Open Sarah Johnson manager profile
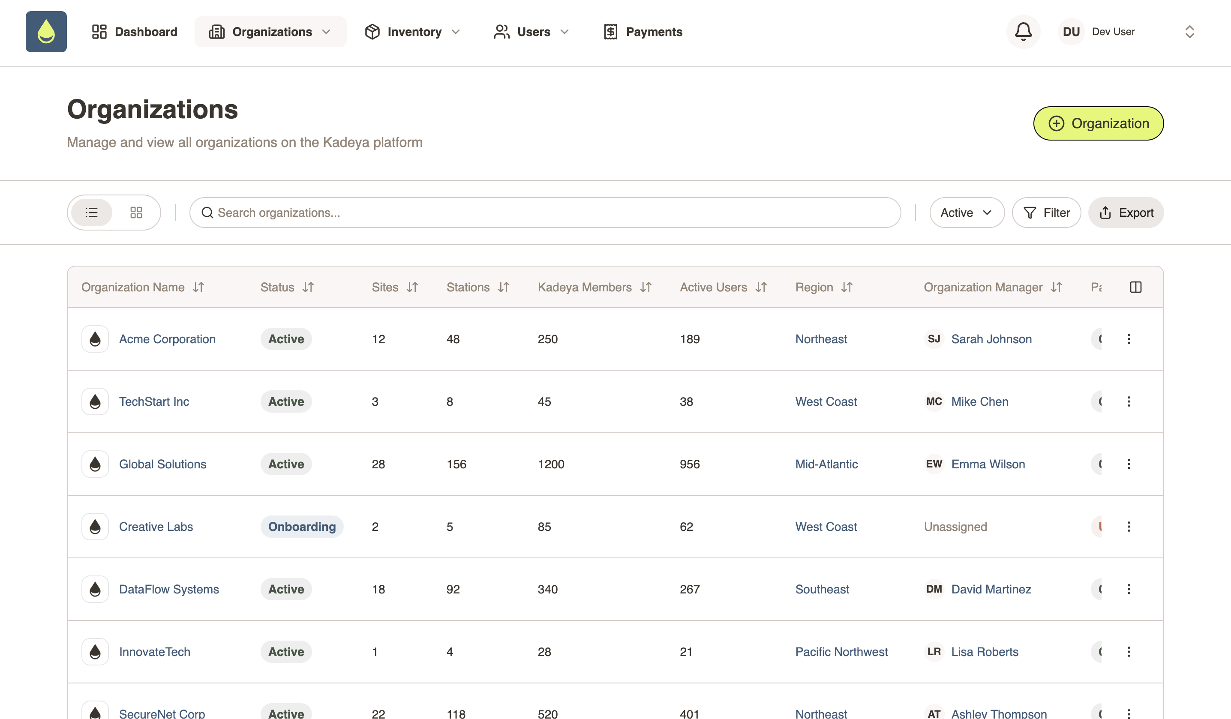Screen dimensions: 1231x719 991,339
